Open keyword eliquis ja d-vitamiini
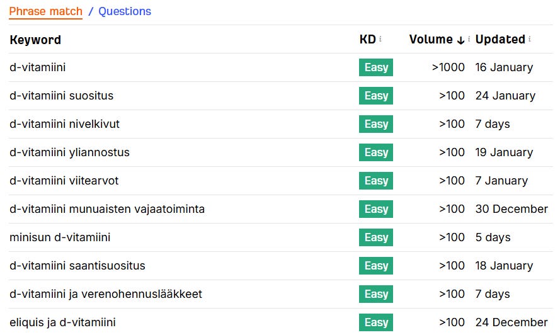Viewport: 560px width, 335px height. click(62, 322)
